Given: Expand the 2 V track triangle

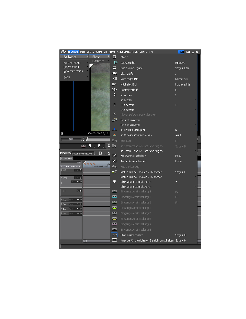Looking at the screenshot, I should 62,170.
